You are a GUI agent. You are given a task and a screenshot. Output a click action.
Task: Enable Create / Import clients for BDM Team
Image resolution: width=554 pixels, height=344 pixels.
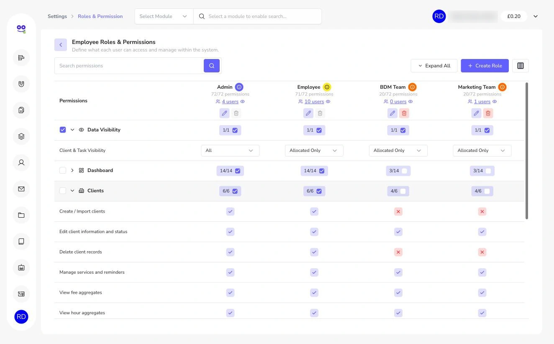click(398, 211)
